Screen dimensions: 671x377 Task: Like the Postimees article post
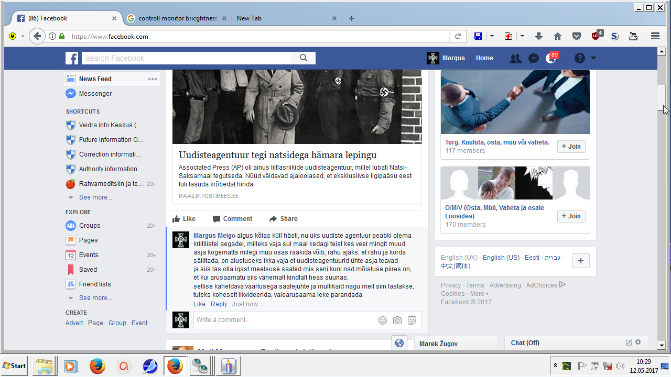(184, 219)
